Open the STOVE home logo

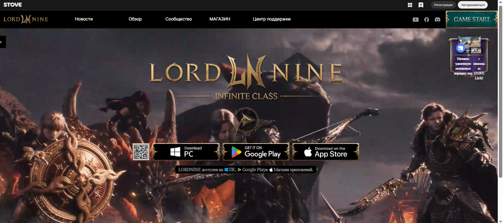tap(13, 5)
